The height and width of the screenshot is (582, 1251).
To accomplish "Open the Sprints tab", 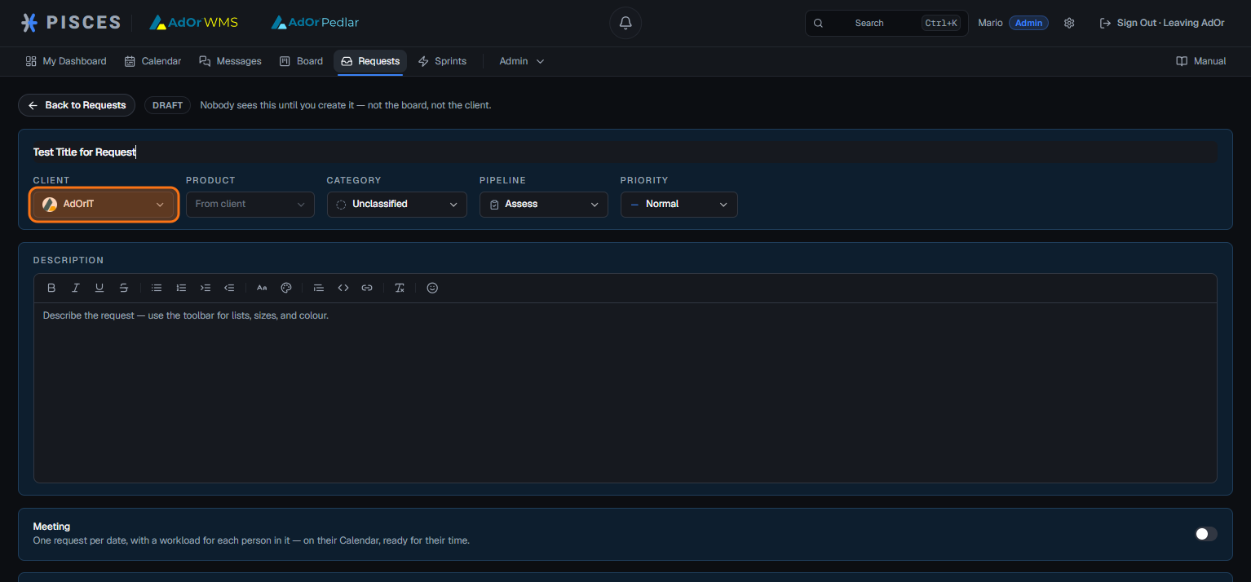I will [x=442, y=61].
